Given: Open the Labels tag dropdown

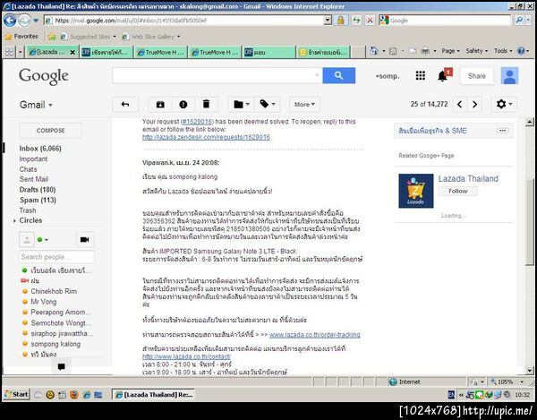Looking at the screenshot, I should [268, 105].
